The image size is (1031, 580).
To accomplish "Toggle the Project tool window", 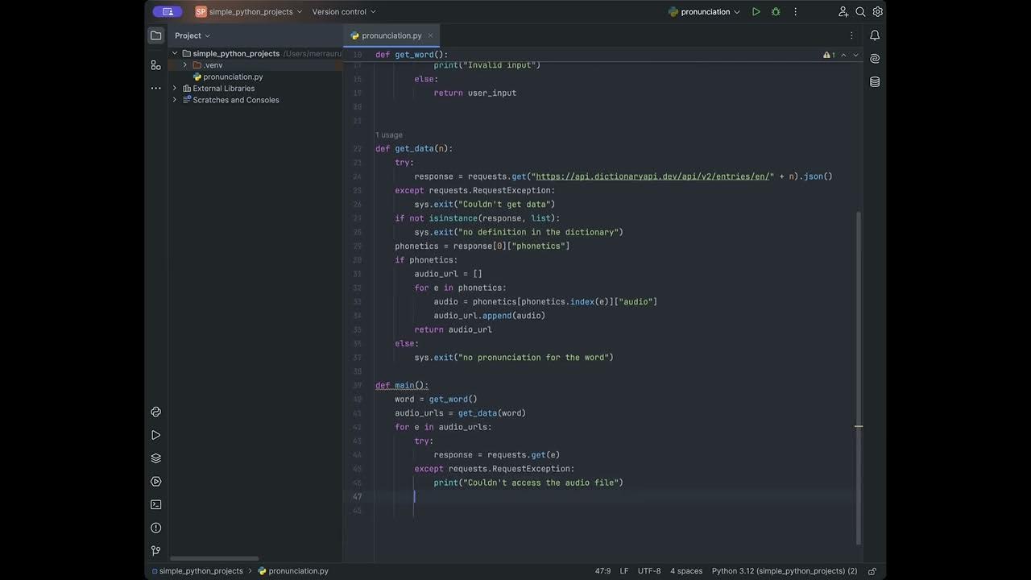I will 156,35.
